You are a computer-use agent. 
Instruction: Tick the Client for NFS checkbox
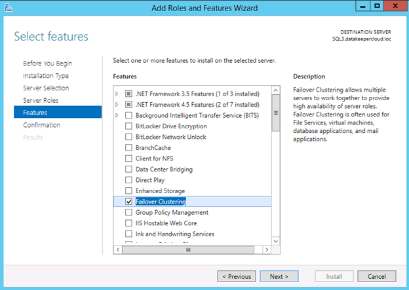point(129,158)
